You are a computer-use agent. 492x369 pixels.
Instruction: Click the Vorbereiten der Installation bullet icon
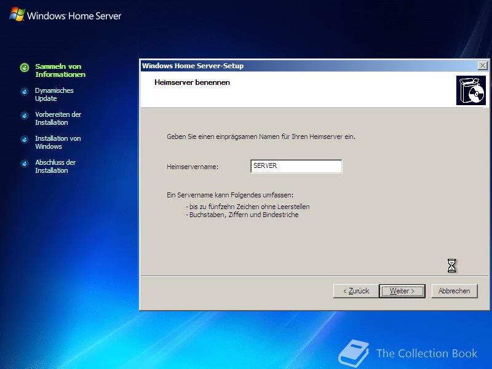[x=25, y=116]
